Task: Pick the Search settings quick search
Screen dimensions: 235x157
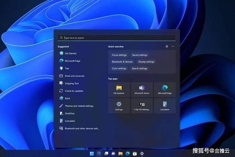Action: (x=140, y=69)
